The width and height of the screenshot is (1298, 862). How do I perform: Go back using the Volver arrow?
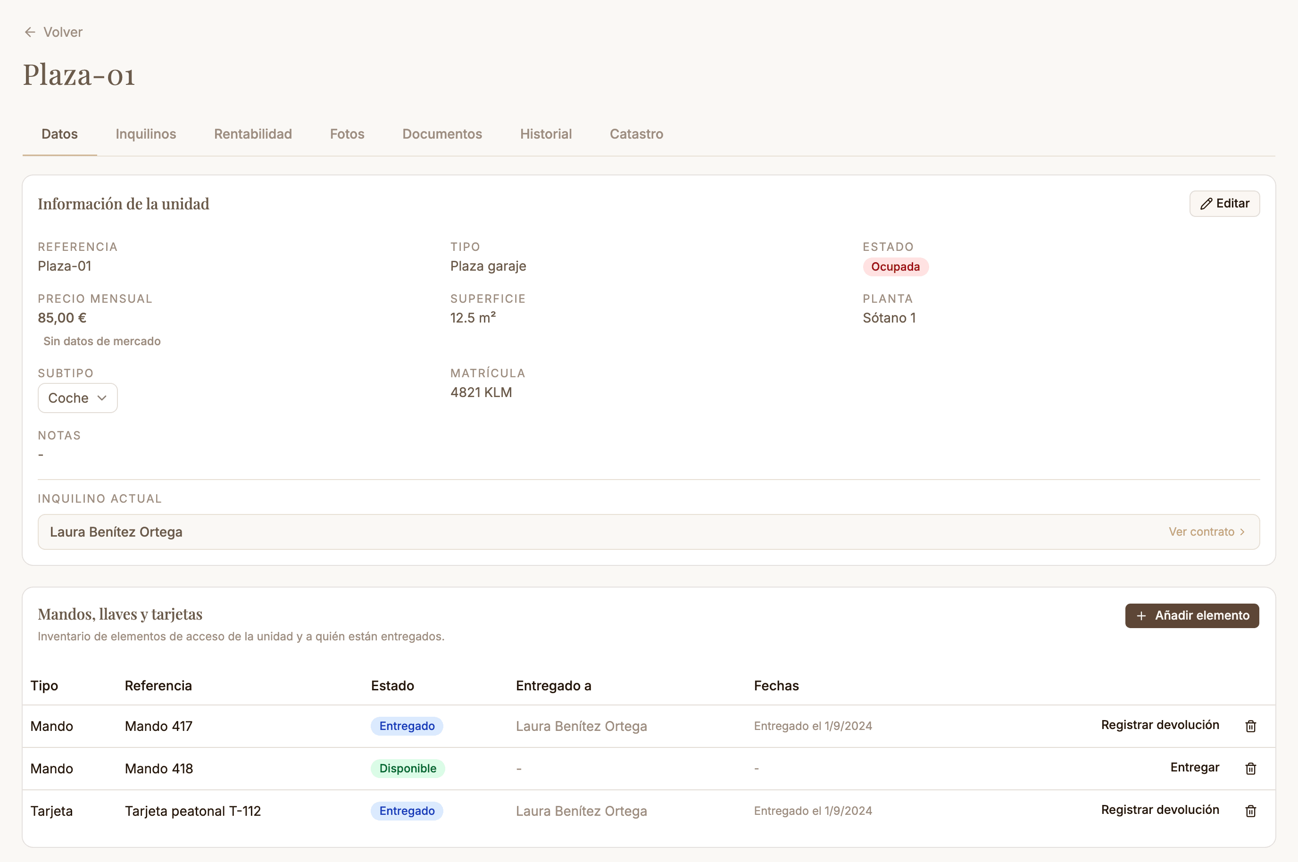pos(53,32)
